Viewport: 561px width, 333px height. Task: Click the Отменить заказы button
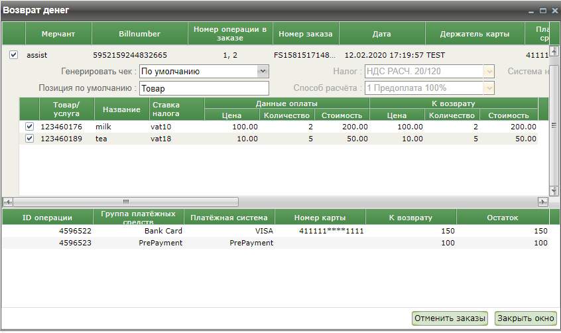coord(450,318)
